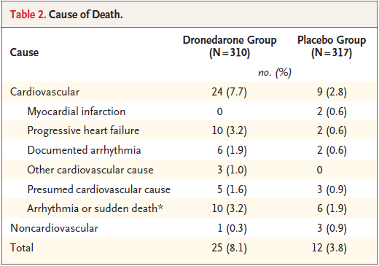Select Progressive heart failure row label
Screen dimensions: 379x266
pos(83,130)
